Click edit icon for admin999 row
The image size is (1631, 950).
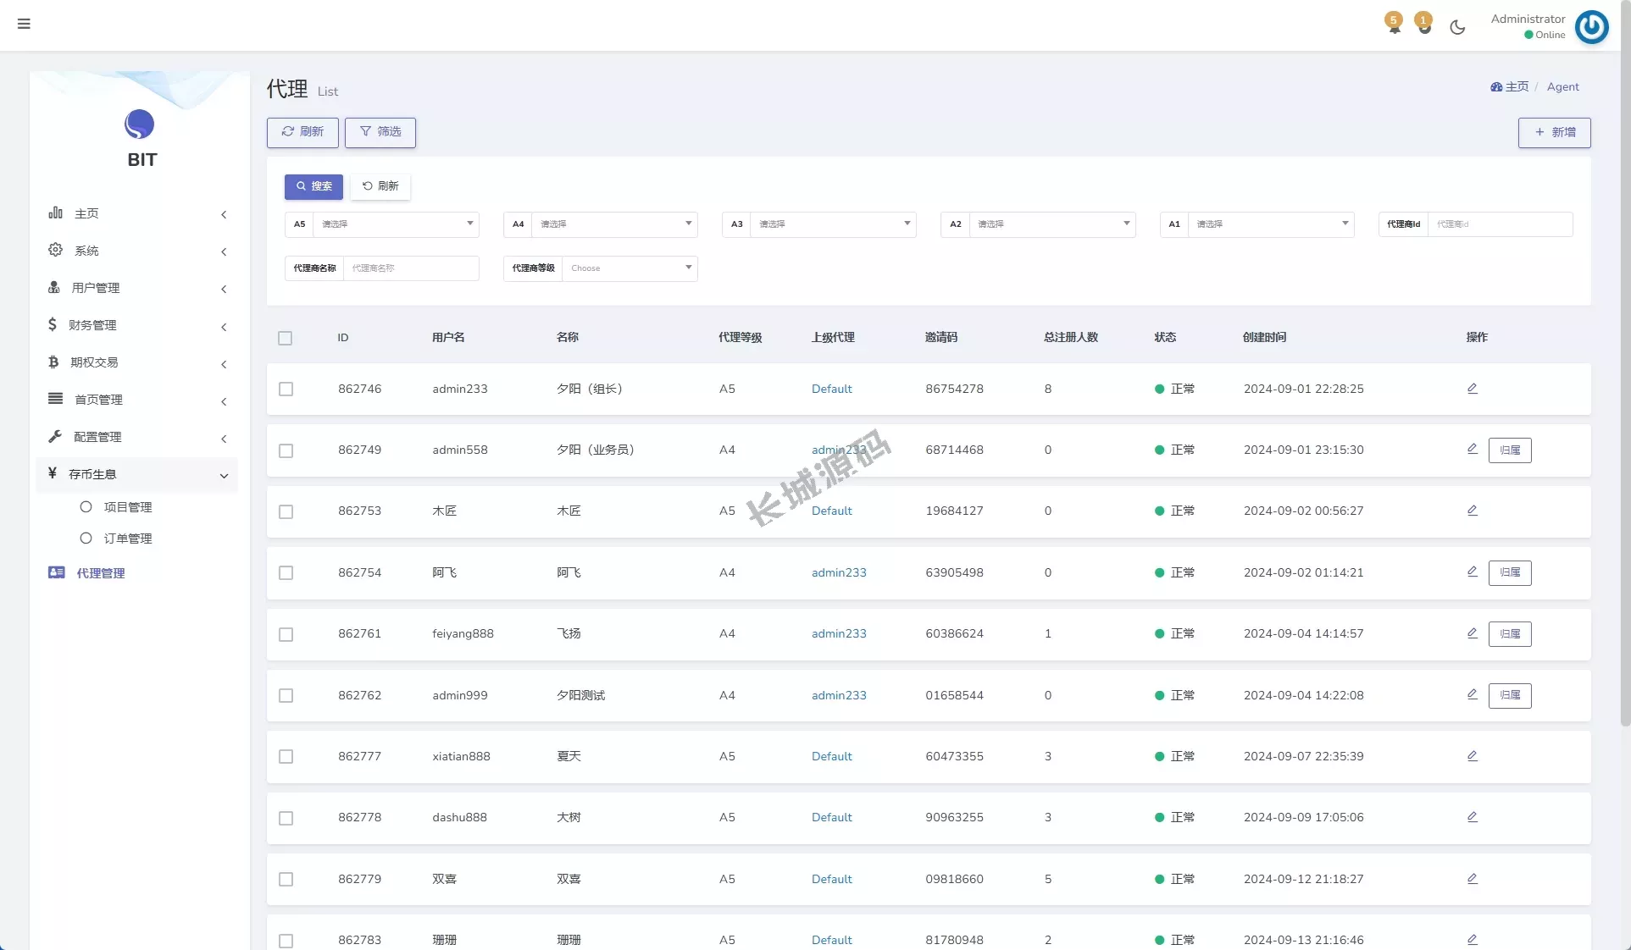[1473, 694]
